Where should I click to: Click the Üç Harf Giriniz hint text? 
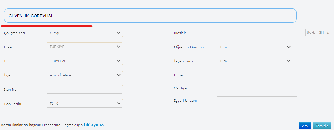tap(318, 33)
